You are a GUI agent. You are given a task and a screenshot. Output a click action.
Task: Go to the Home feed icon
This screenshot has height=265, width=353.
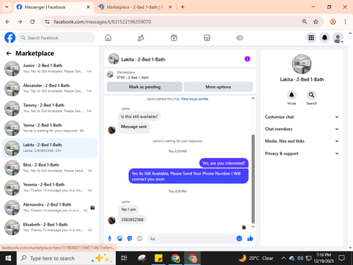click(x=108, y=37)
